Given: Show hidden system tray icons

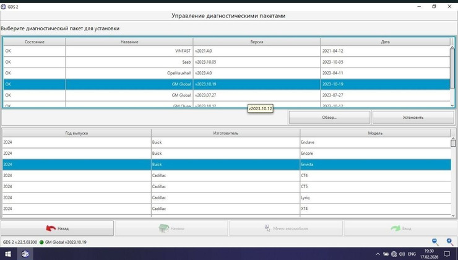Looking at the screenshot, I should 378,254.
